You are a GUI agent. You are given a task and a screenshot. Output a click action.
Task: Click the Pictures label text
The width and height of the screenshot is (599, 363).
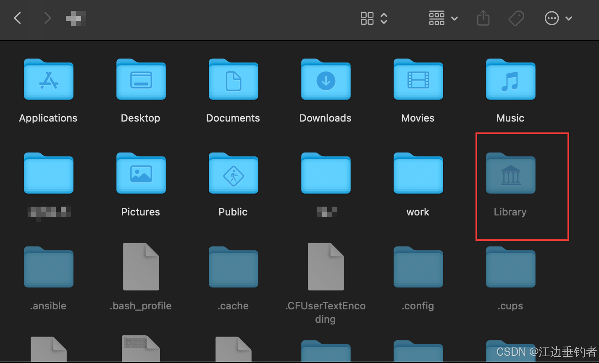(141, 212)
